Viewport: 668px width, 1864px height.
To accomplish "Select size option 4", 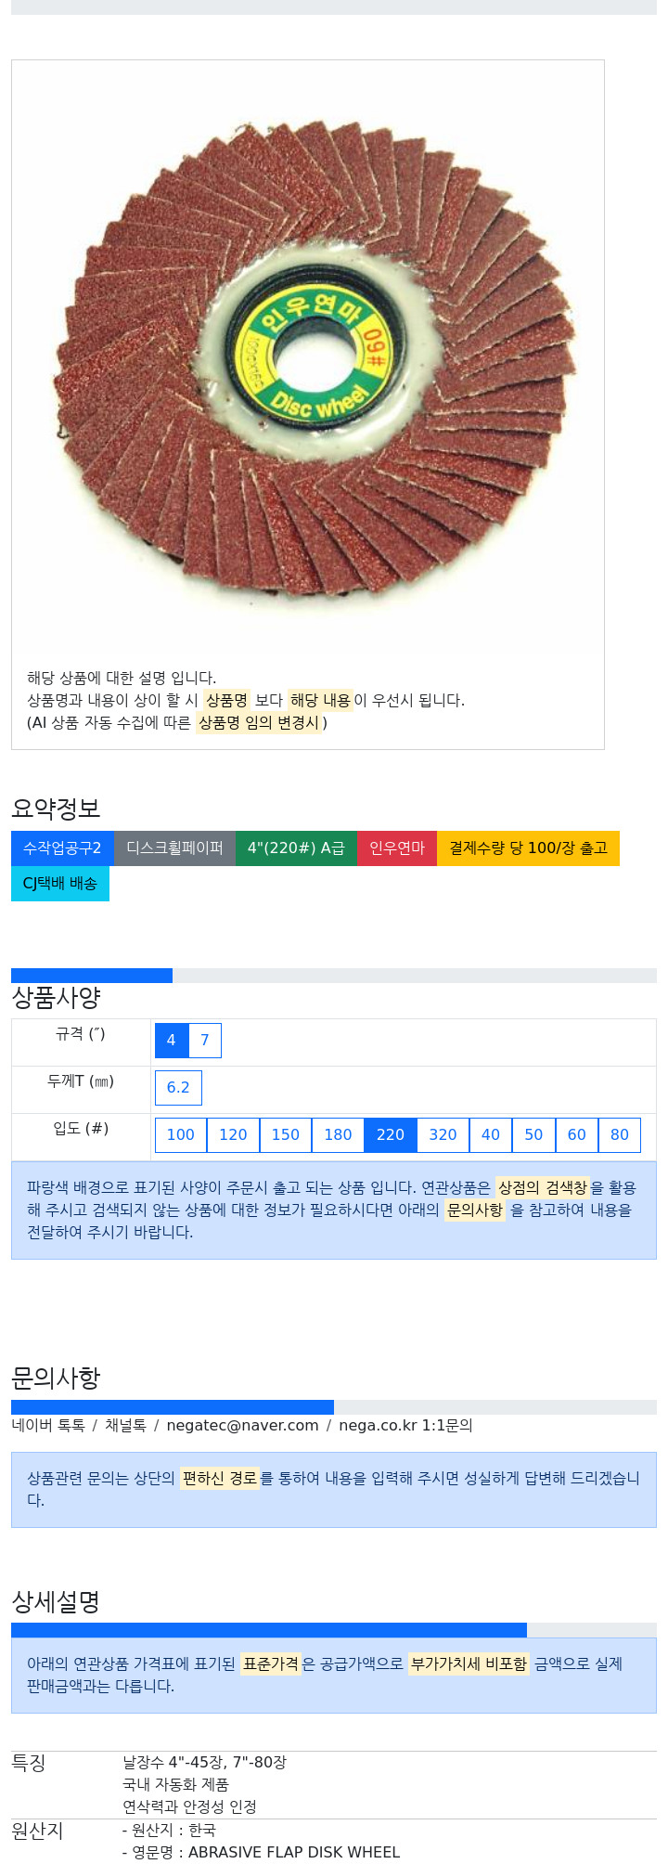I will click(x=171, y=1041).
